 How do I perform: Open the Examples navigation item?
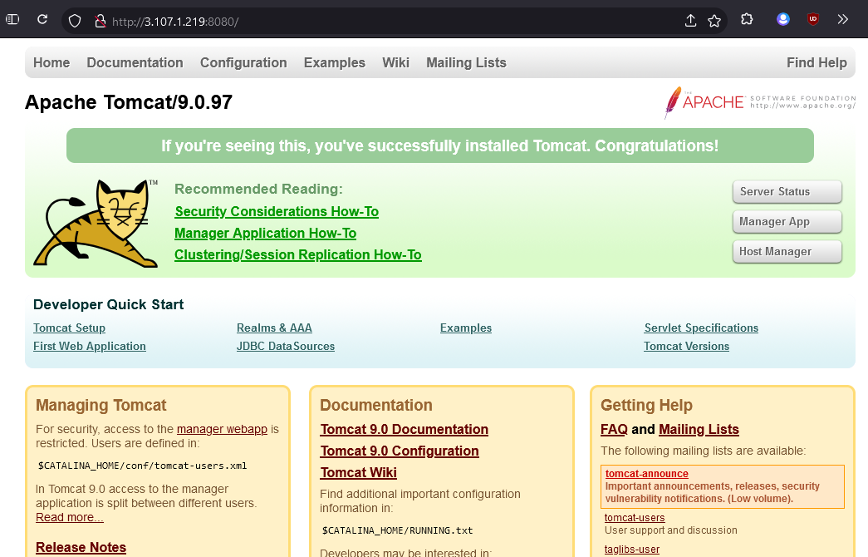pos(335,62)
